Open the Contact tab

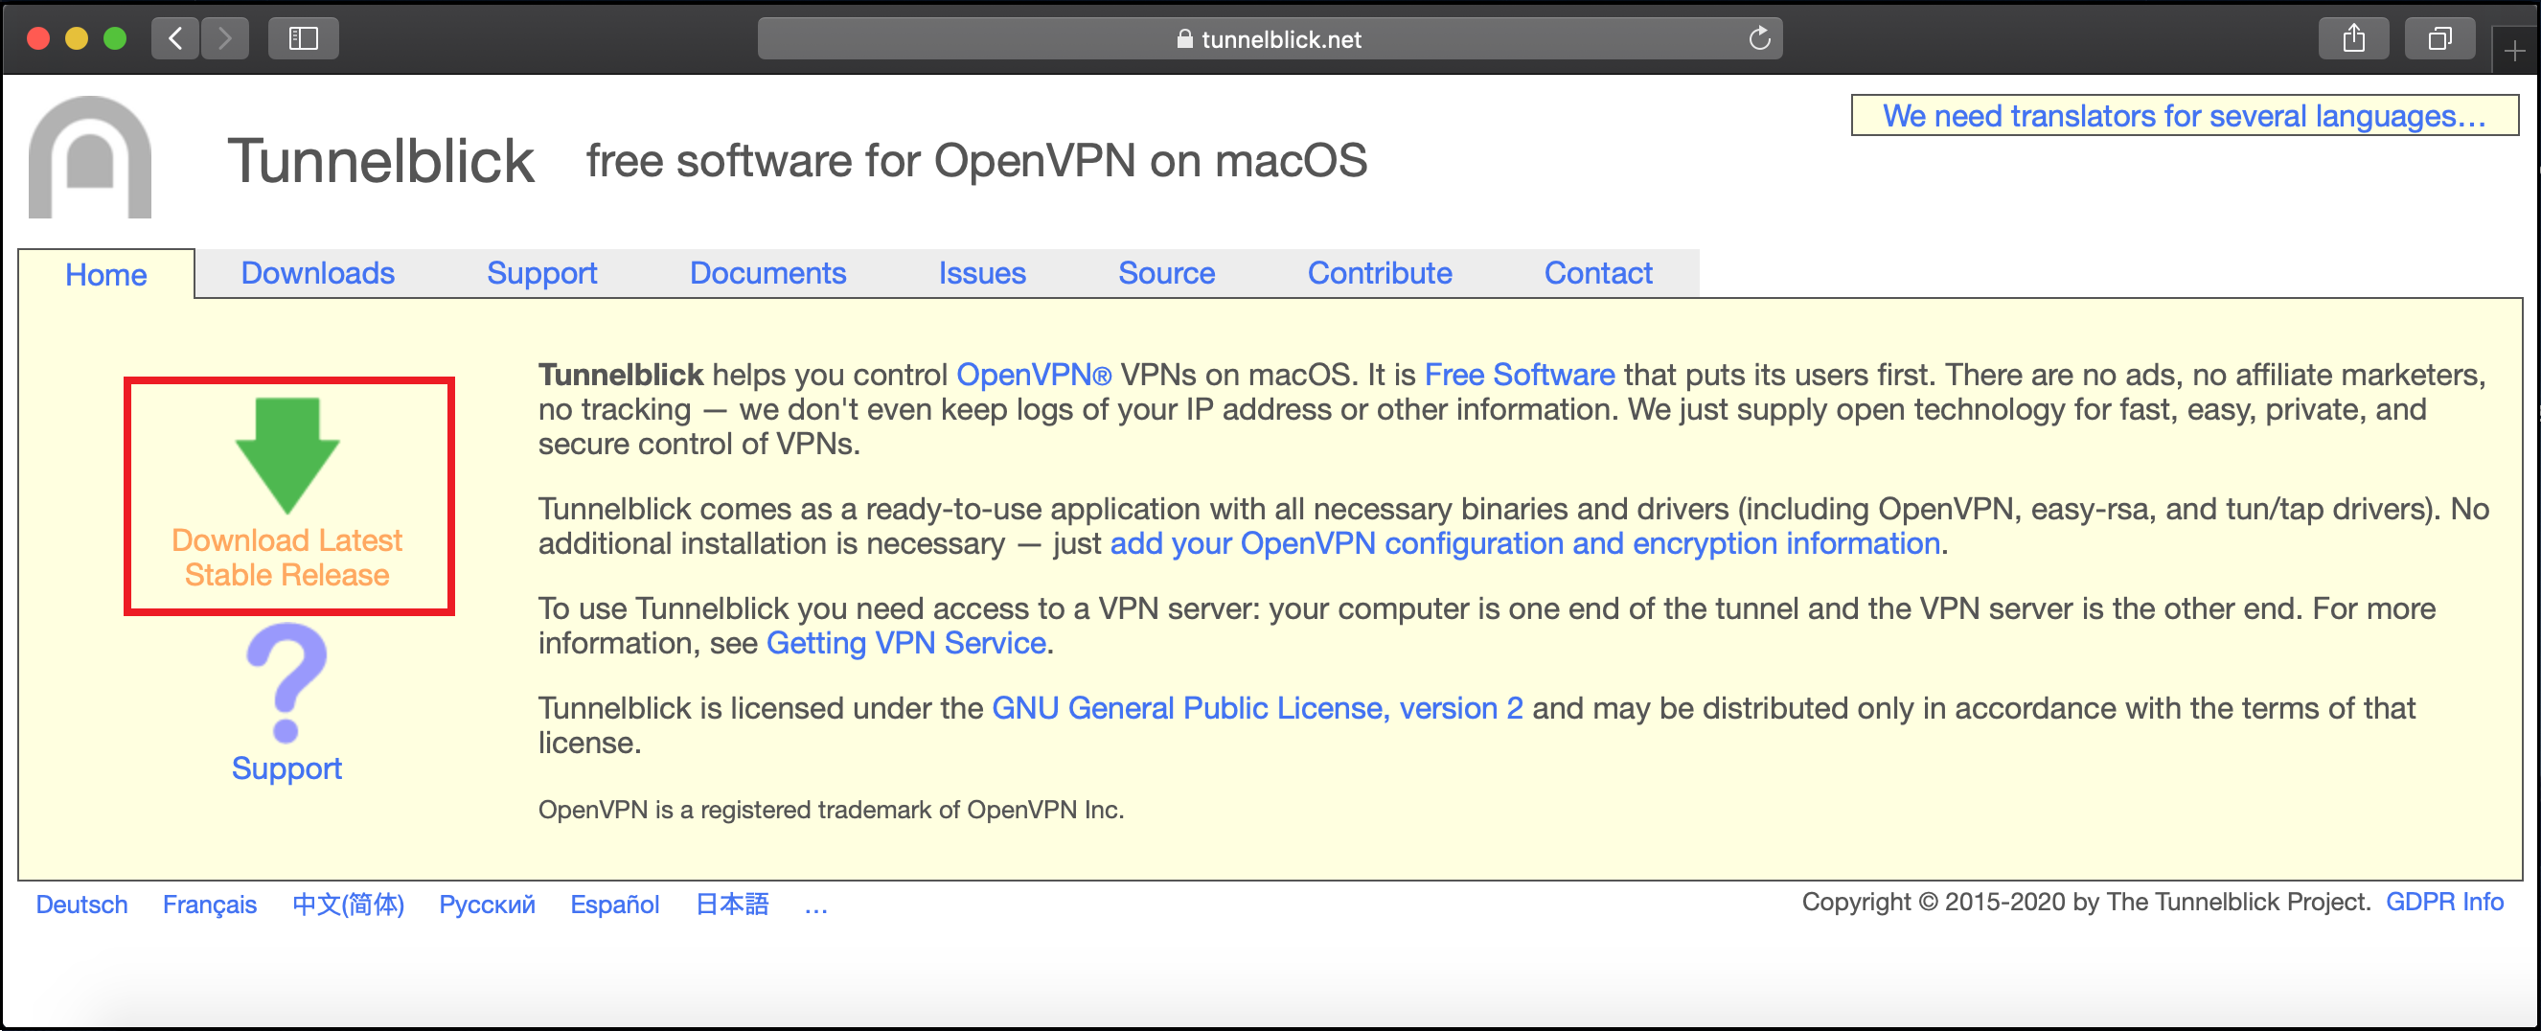(x=1598, y=272)
